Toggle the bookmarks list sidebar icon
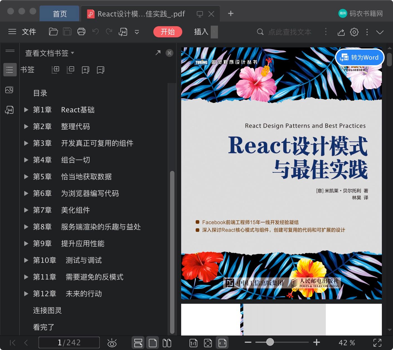Screen dimensions: 393x350 point(10,70)
